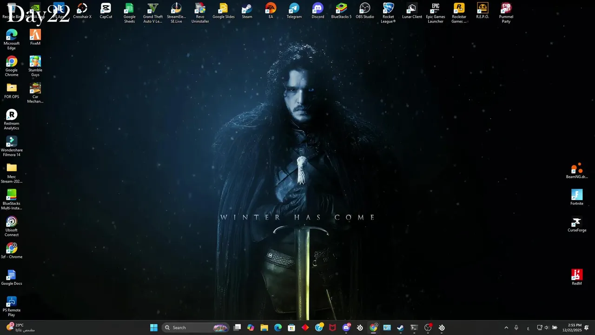This screenshot has height=335, width=595.
Task: Launch CapCut from the desktop
Action: tap(106, 11)
